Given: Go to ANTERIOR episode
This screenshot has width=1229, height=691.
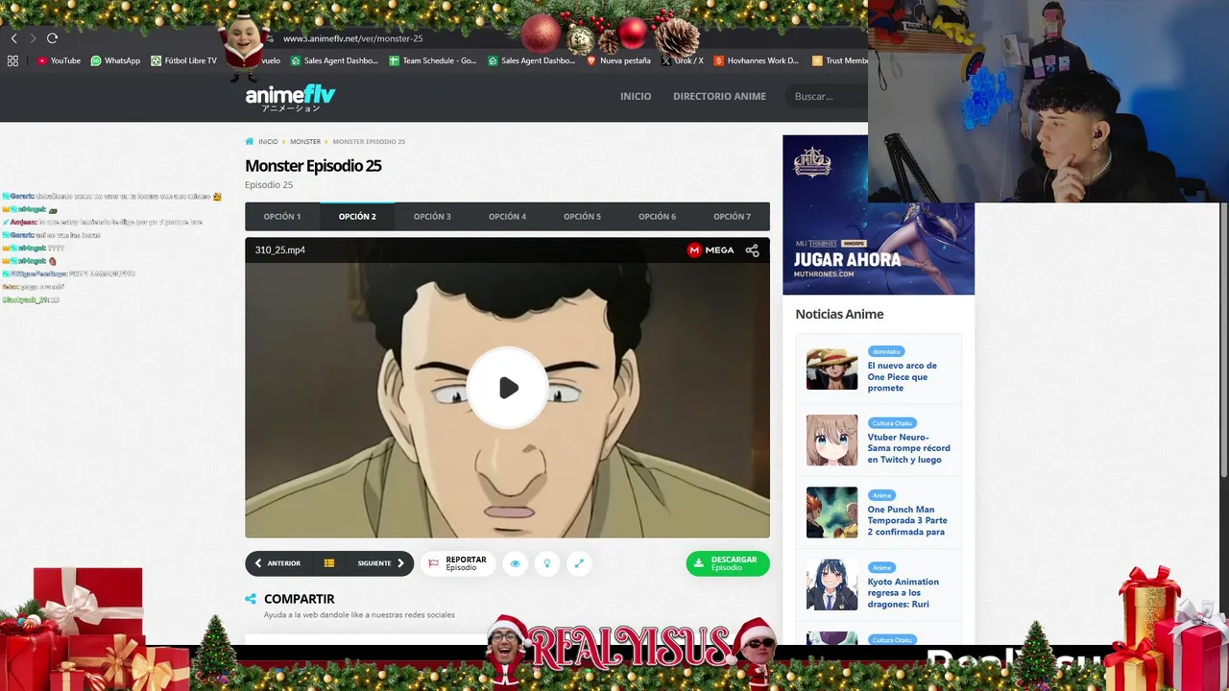Looking at the screenshot, I should pos(277,563).
